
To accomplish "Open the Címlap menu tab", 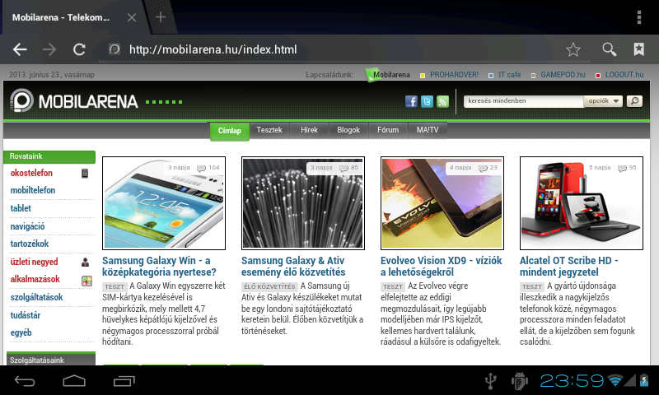I will (230, 131).
